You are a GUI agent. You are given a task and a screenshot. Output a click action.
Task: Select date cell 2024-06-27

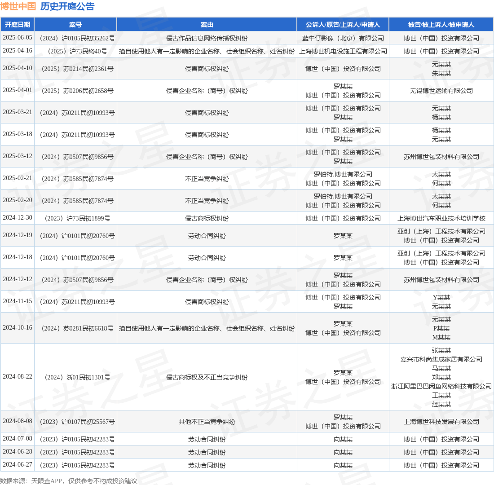pos(18,464)
